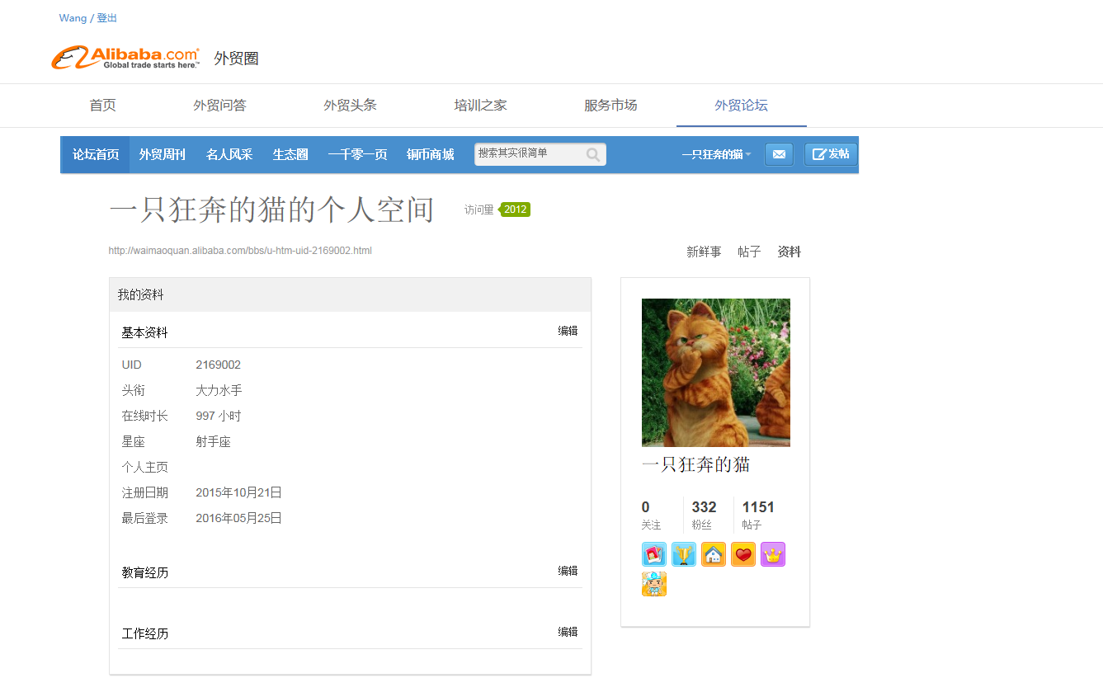Image resolution: width=1103 pixels, height=692 pixels.
Task: Select the 外贸论坛 nav tab
Action: pyautogui.click(x=742, y=106)
